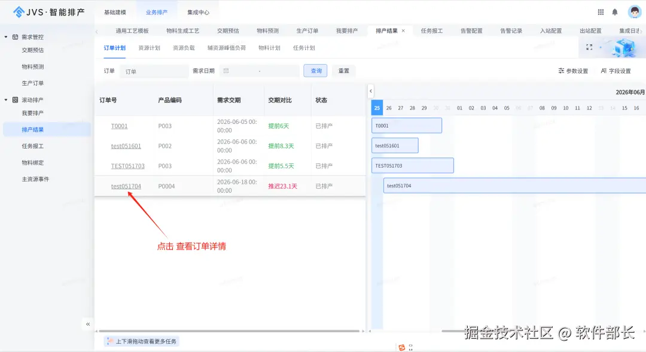Open order T0001 details link

click(119, 126)
